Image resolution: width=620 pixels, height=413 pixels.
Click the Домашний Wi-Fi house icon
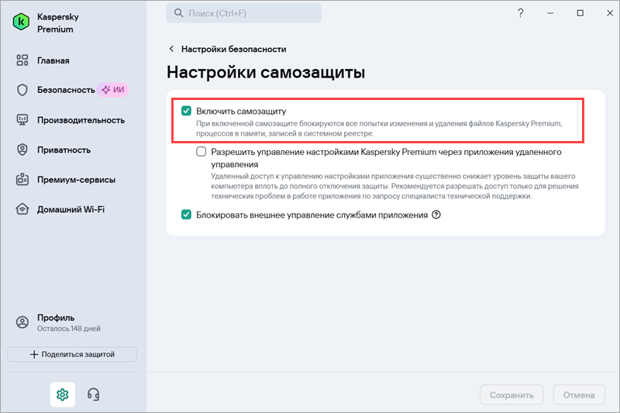pos(22,209)
